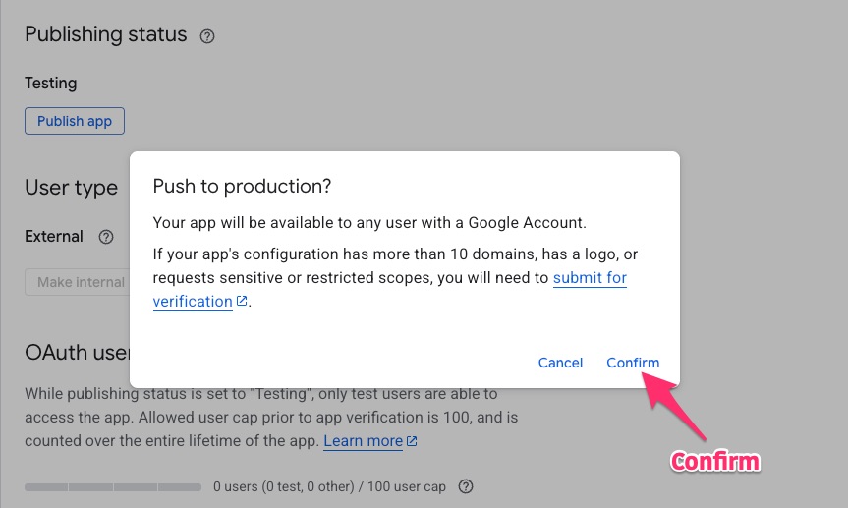
Task: Open the help icon after user cap count
Action: (467, 486)
